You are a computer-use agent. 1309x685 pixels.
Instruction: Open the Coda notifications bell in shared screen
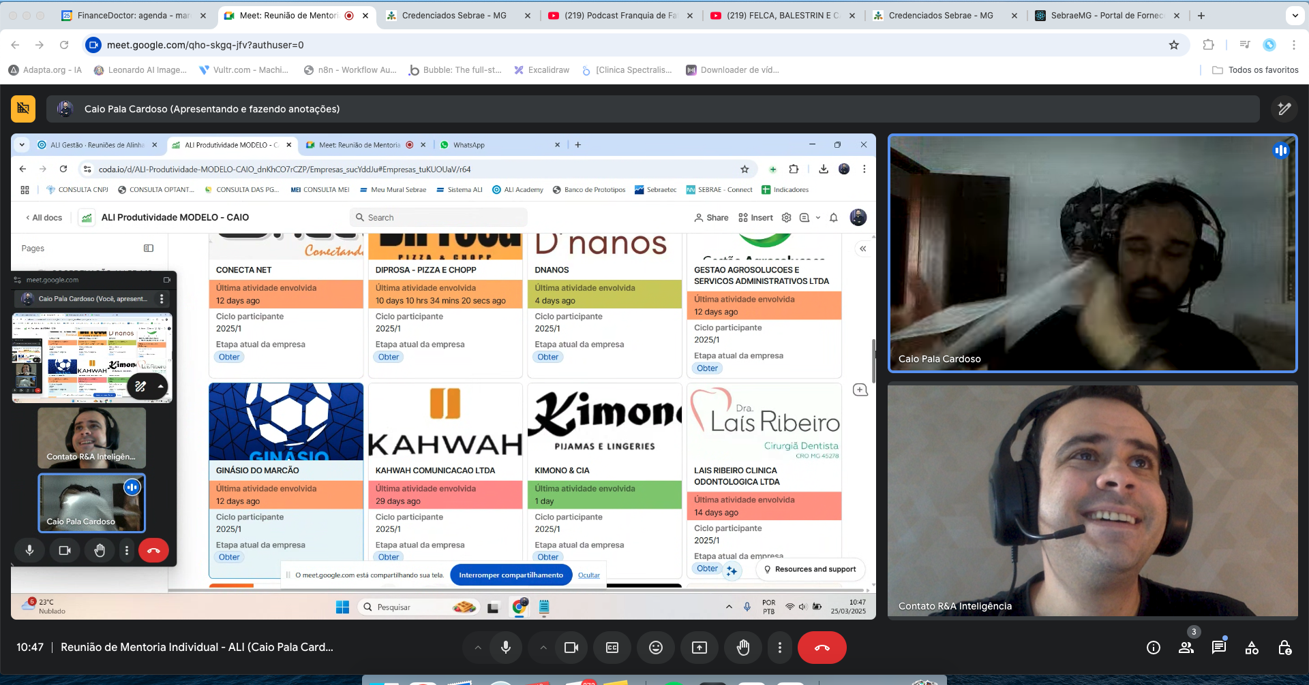click(x=833, y=218)
